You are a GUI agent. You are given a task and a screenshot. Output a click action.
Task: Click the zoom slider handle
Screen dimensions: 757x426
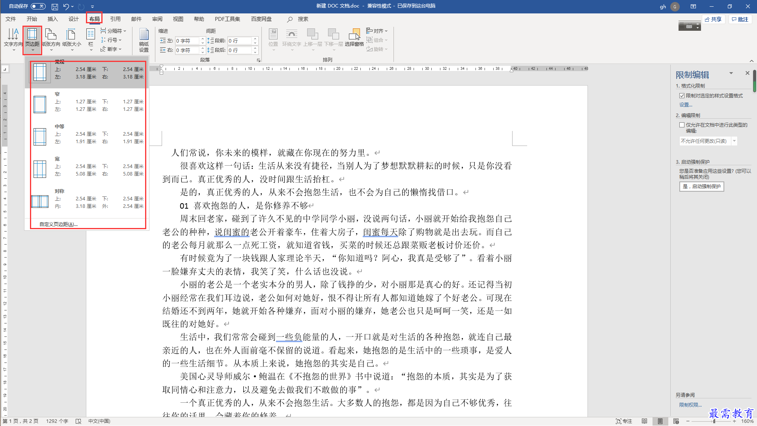[714, 421]
